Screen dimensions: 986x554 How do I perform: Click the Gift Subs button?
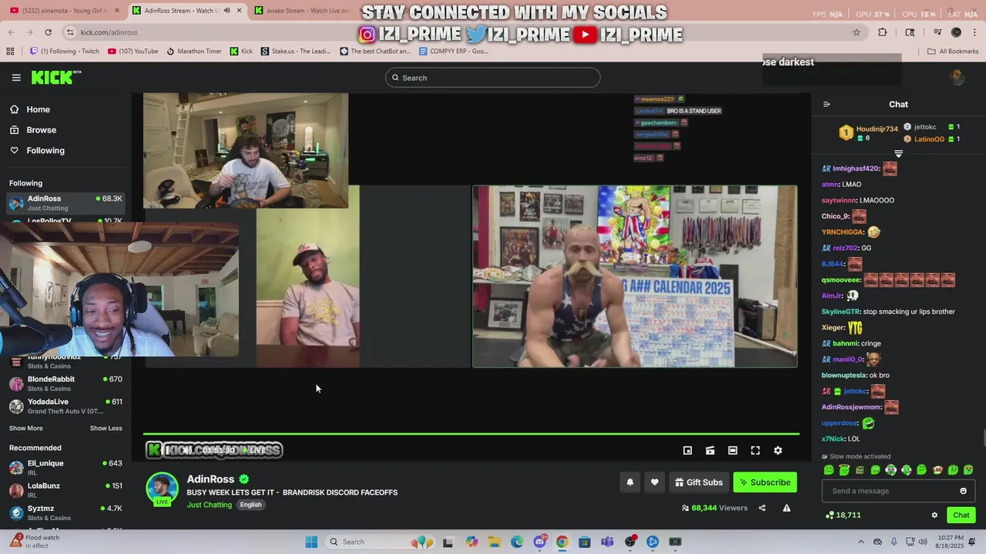tap(699, 482)
